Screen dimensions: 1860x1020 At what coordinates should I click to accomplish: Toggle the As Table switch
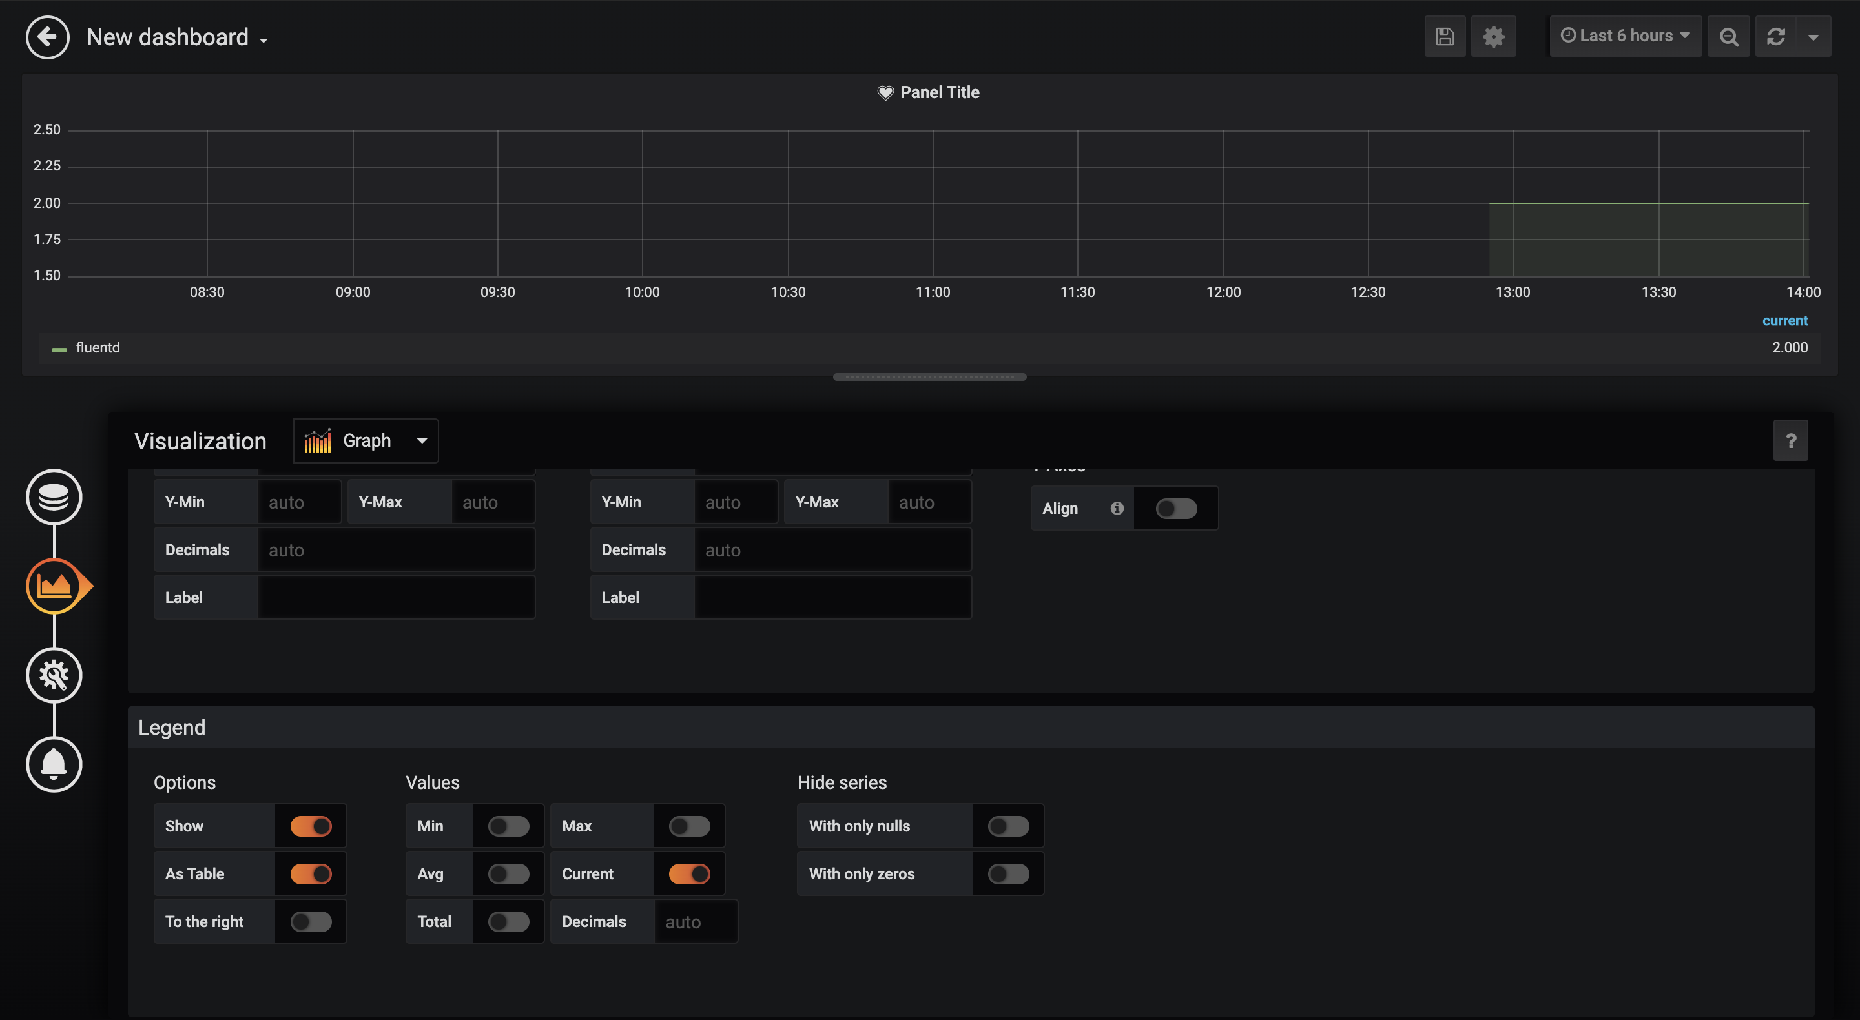click(311, 873)
